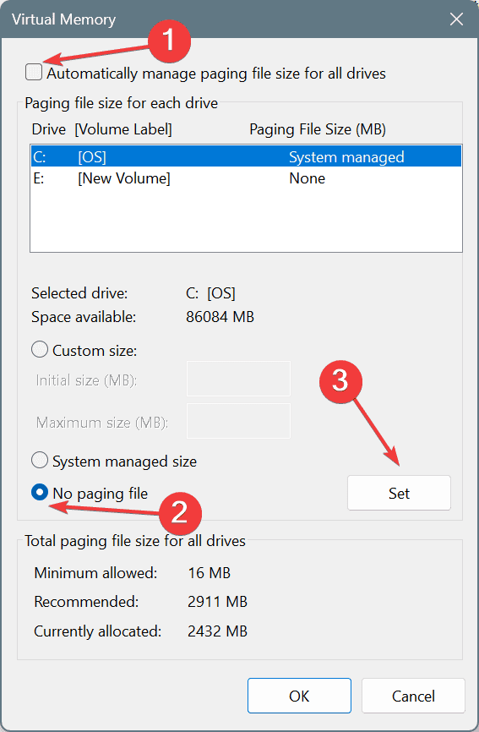Click the None paging value for E:
479x732 pixels.
point(307,178)
